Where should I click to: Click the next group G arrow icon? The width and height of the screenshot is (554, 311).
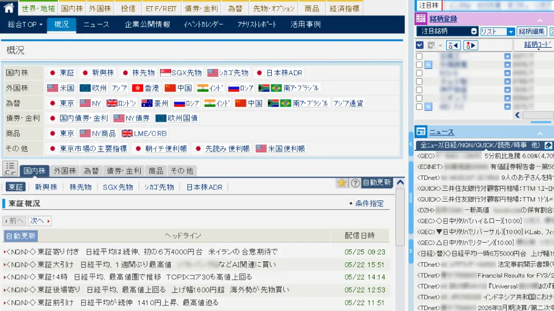470,45
